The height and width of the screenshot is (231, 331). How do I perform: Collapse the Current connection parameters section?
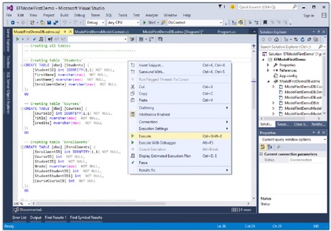point(262,154)
